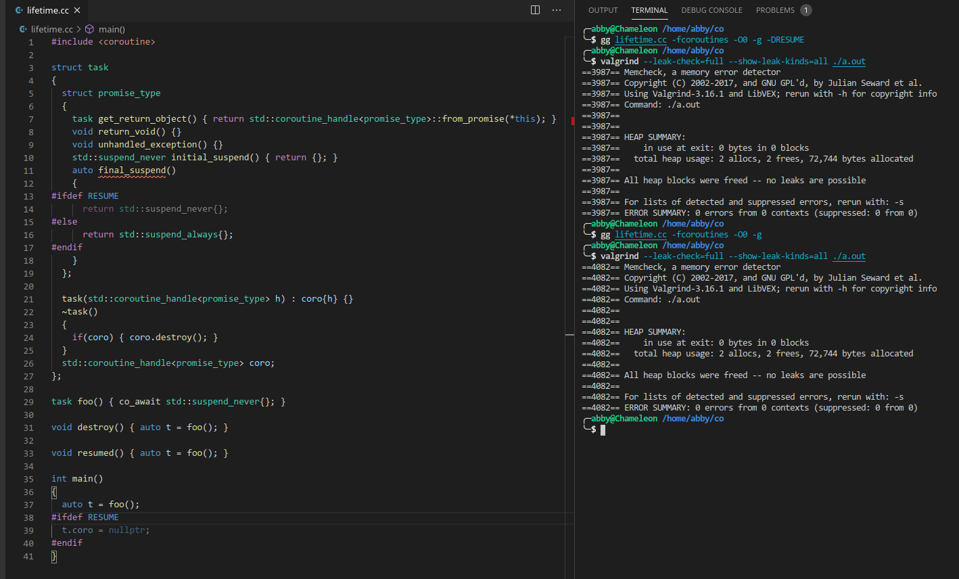Screen dimensions: 959x579
Task: Click the 'task foo()' coroutine definition
Action: [168, 402]
